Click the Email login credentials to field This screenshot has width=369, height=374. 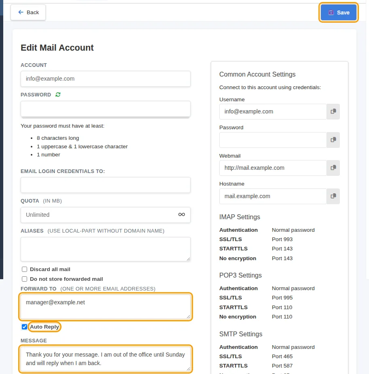(106, 185)
